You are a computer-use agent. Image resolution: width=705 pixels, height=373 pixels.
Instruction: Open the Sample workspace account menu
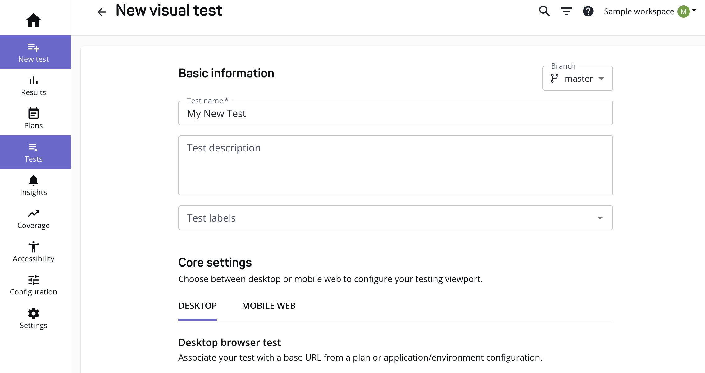pos(650,11)
